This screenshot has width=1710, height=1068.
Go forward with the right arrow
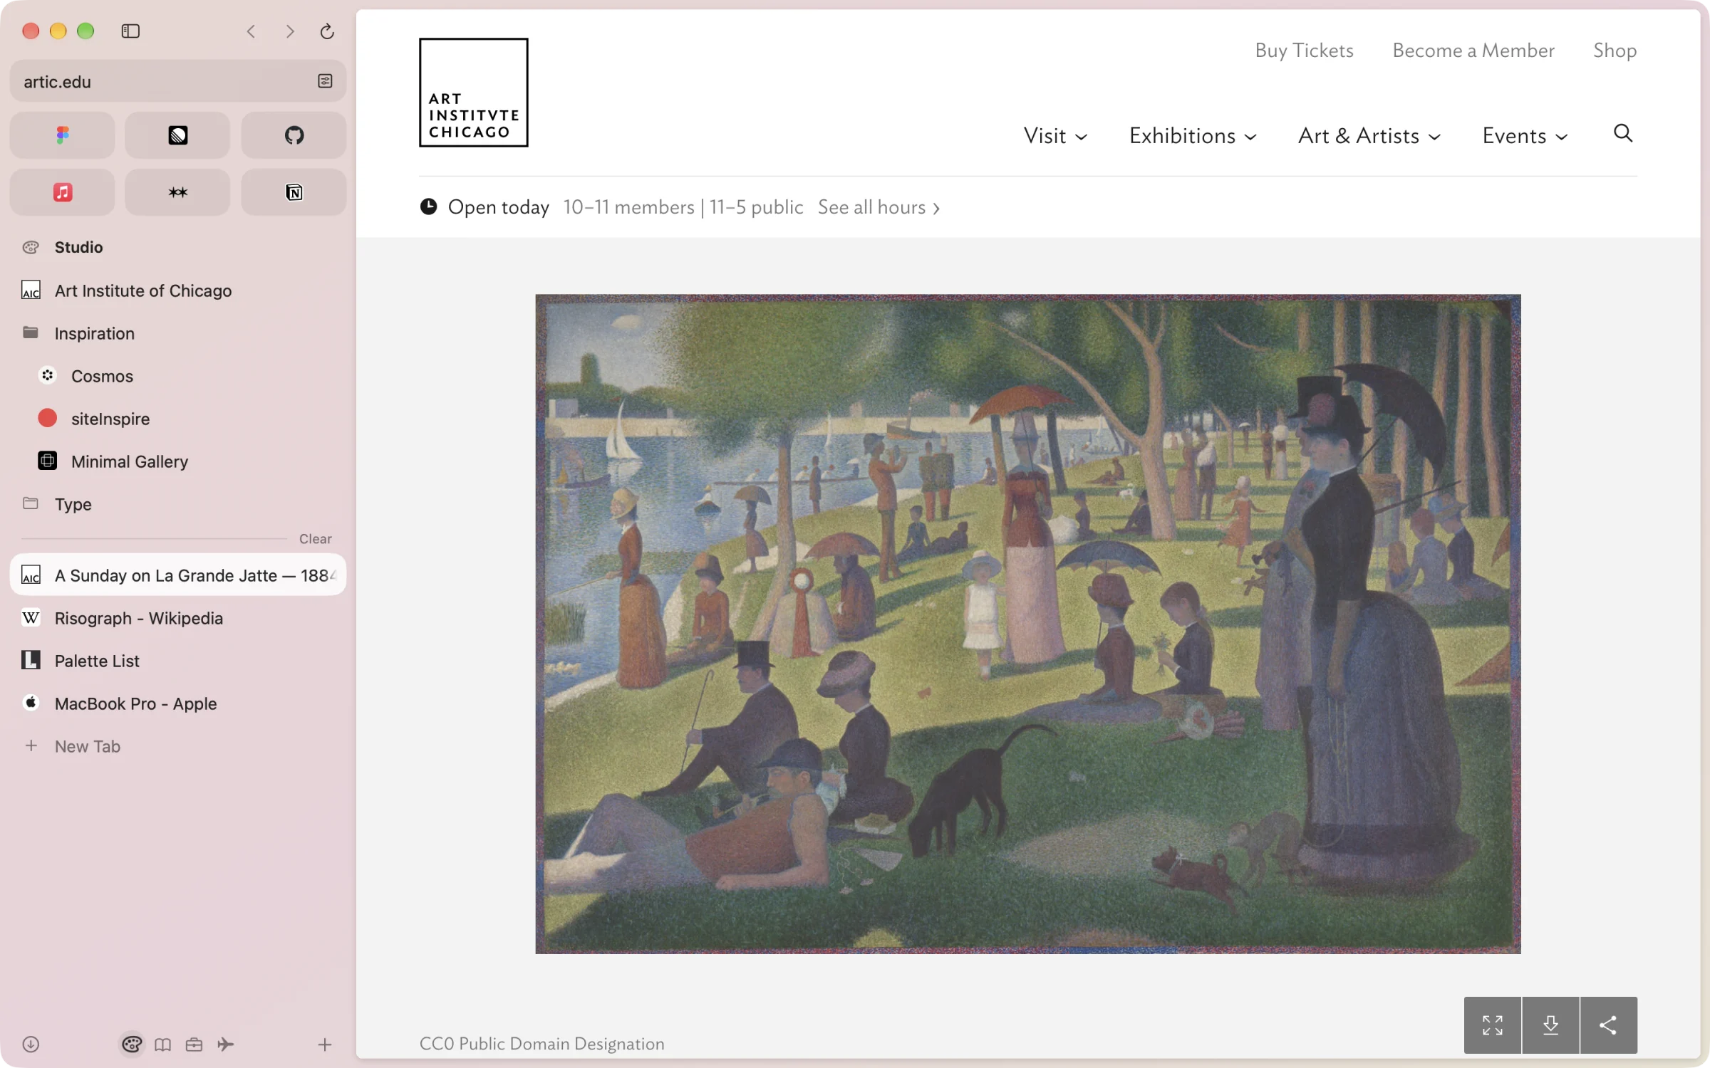(x=289, y=31)
